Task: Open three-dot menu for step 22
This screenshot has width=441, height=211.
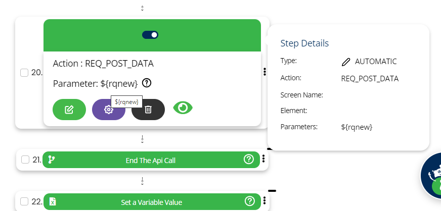Action: click(263, 201)
